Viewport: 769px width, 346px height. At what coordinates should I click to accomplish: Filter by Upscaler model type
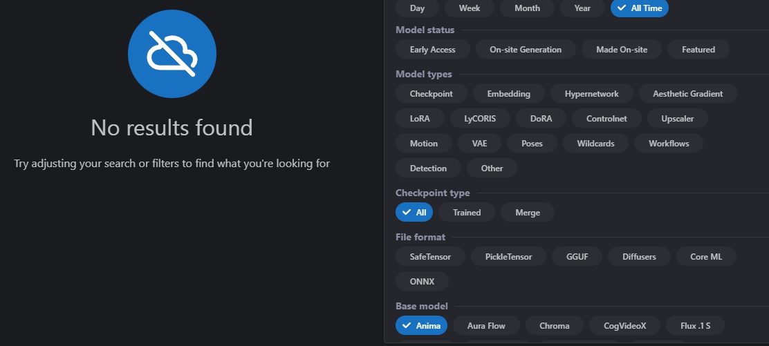click(677, 119)
